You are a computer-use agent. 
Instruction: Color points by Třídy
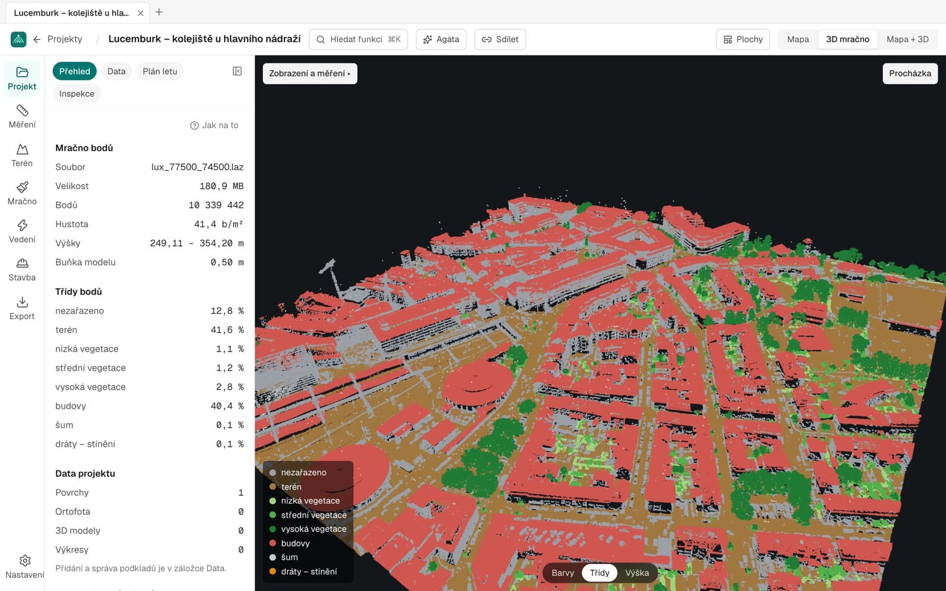coord(600,573)
